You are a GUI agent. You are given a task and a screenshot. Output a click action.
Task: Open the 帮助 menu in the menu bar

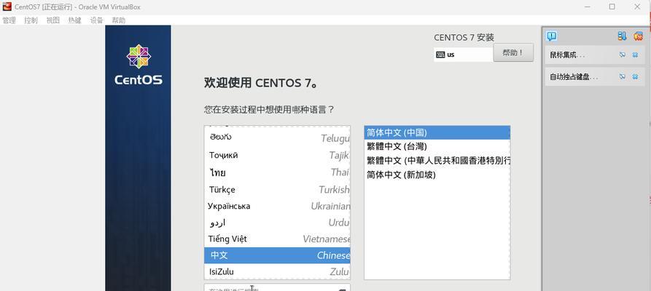(118, 20)
